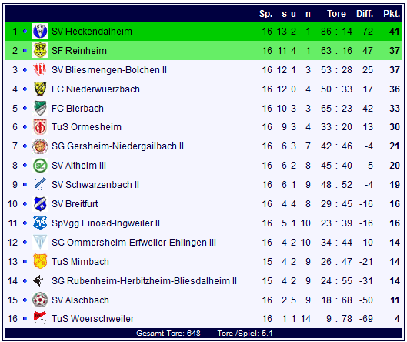
Task: Click the SV Alschbach football crest
Action: 40,300
